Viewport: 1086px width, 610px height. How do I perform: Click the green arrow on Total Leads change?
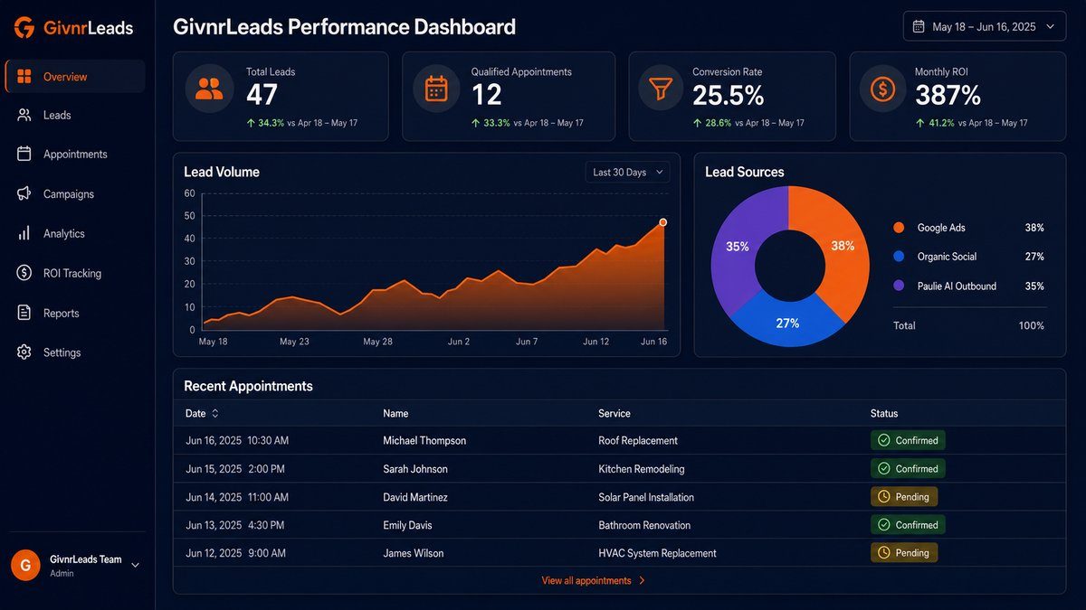tap(250, 123)
